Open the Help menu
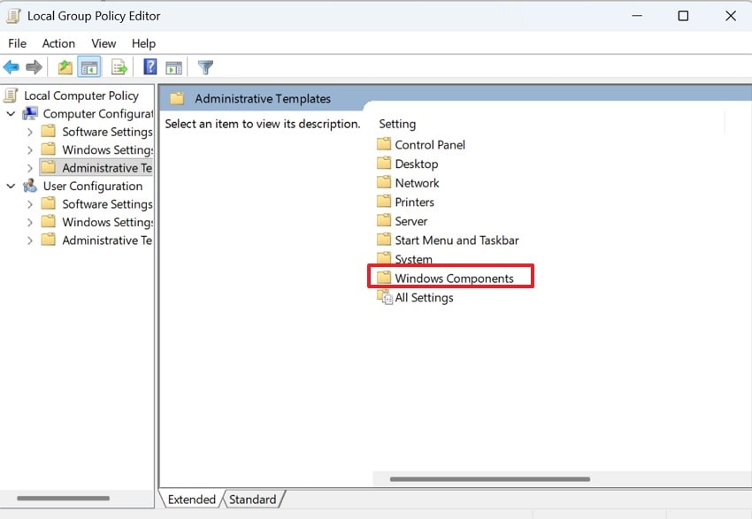The height and width of the screenshot is (519, 752). (143, 43)
